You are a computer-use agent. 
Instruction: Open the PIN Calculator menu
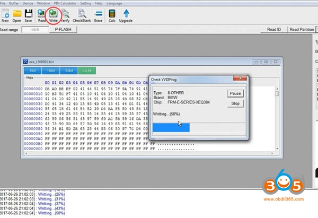(x=65, y=3)
